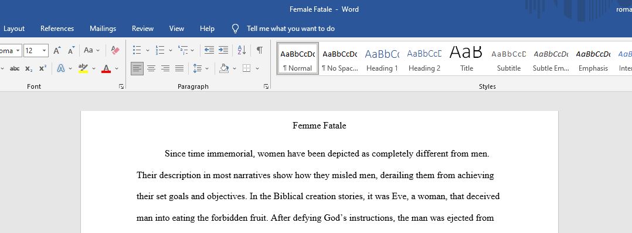Click the Sort A-Z icon
Image resolution: width=632 pixels, height=233 pixels.
(242, 50)
